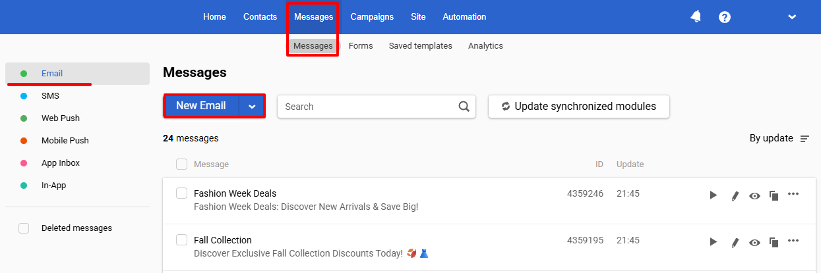Click ID 4359195 cell
This screenshot has width=821, height=273.
click(585, 240)
